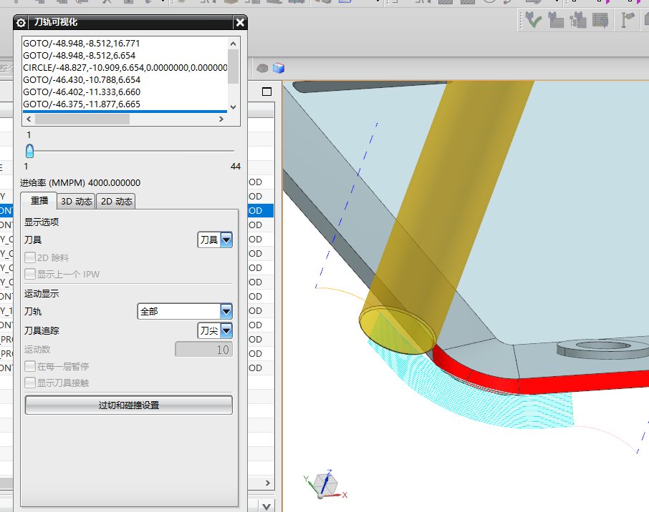Screen dimensions: 649x512
Task: Click the list's vertical scrollbar thumb
Action: pyautogui.click(x=233, y=67)
